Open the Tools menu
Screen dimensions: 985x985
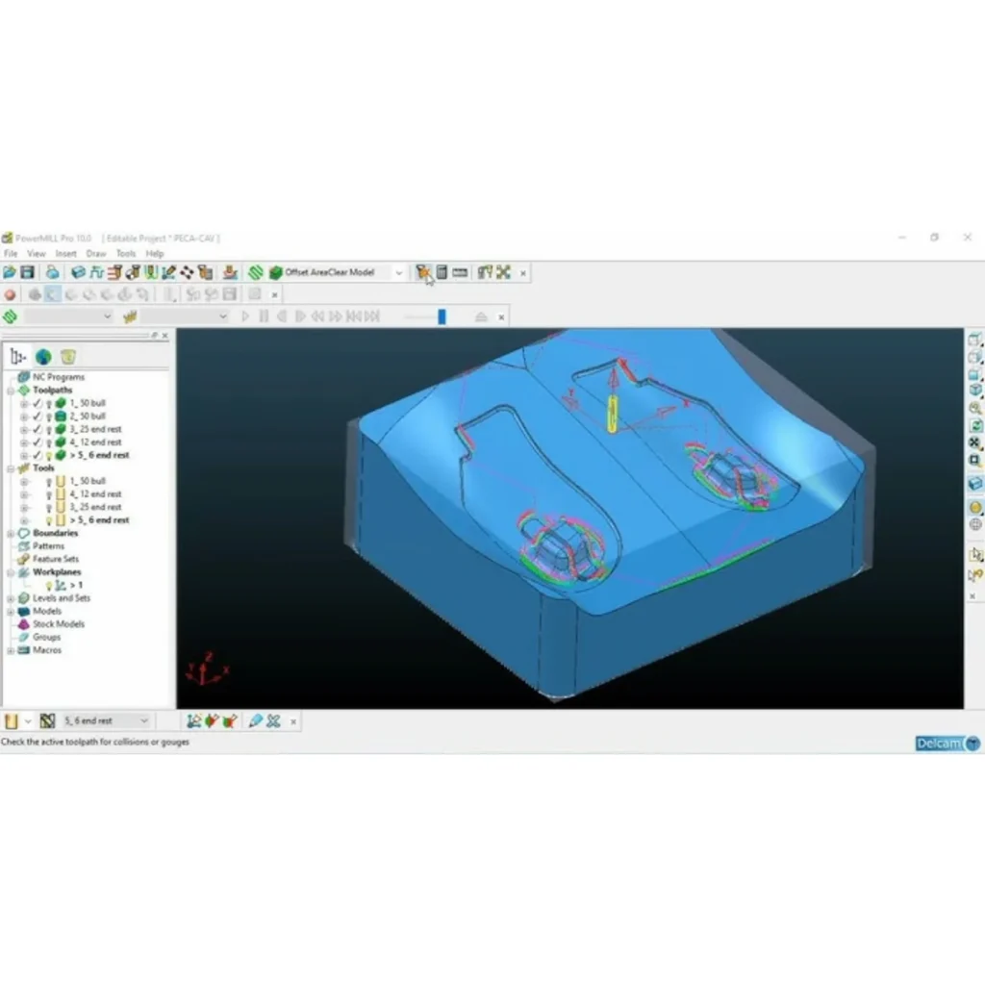(x=125, y=254)
